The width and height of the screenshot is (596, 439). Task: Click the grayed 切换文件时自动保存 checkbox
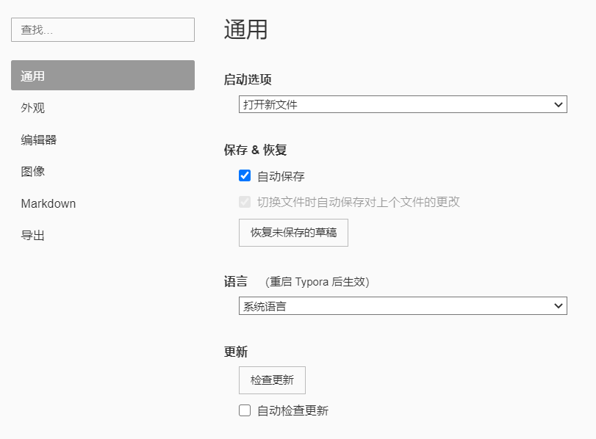click(245, 202)
